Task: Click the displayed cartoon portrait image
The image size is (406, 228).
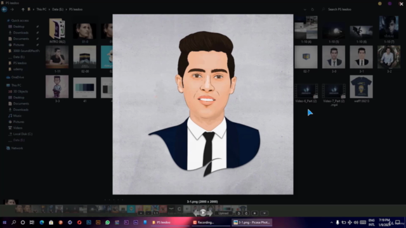Action: pos(203,104)
